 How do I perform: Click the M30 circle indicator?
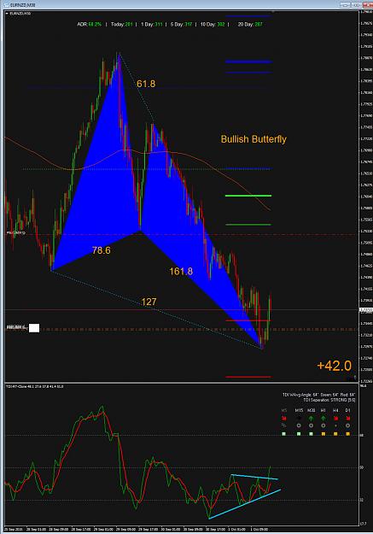(x=311, y=425)
